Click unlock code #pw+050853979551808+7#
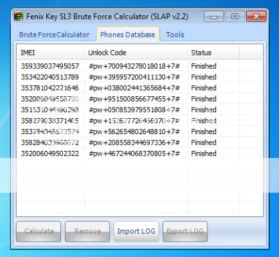Image resolution: width=279 pixels, height=257 pixels. point(134,110)
